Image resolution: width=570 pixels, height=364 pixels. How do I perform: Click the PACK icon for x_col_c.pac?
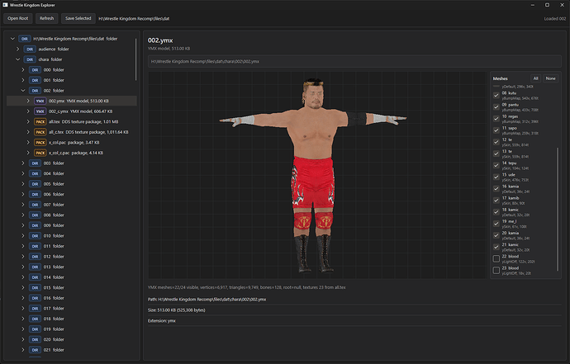[40, 153]
